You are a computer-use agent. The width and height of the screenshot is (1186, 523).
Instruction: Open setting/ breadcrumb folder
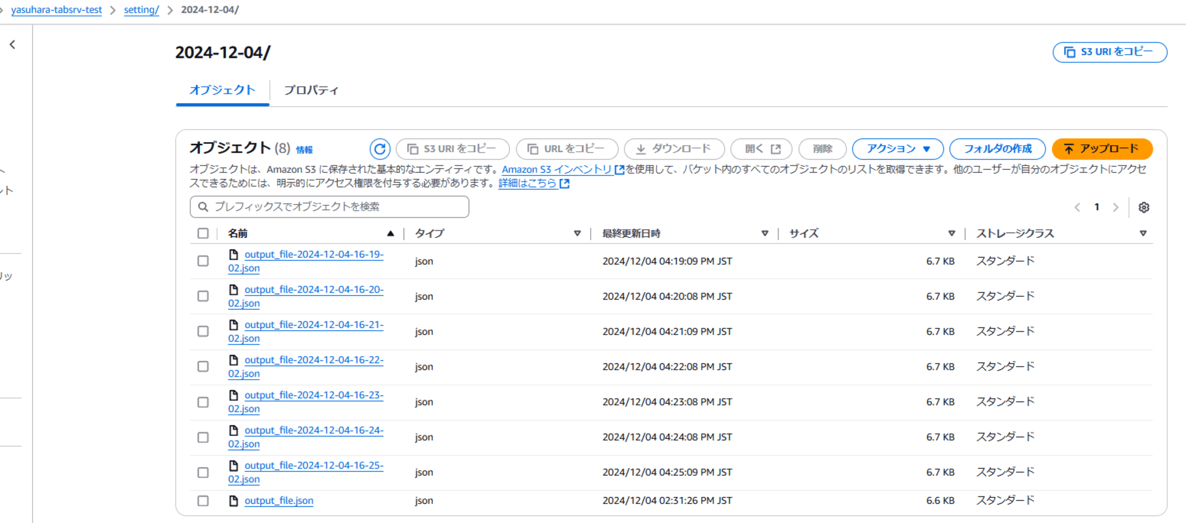point(141,10)
